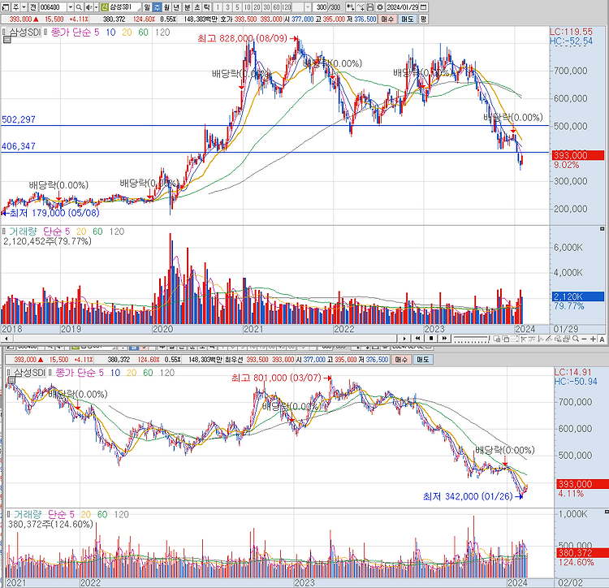Select the 분 (minute) period toggle
Screen dimensions: 609x588
pyautogui.click(x=187, y=7)
